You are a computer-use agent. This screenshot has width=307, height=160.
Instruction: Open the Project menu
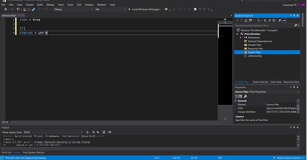[x=29, y=5]
